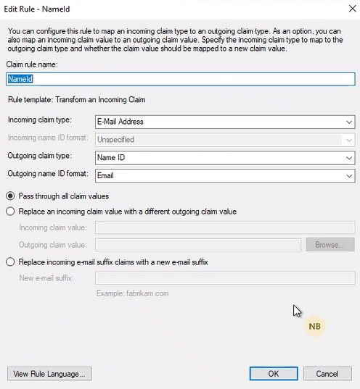Image resolution: width=360 pixels, height=389 pixels.
Task: Click the View Rule Language button
Action: pos(49,374)
